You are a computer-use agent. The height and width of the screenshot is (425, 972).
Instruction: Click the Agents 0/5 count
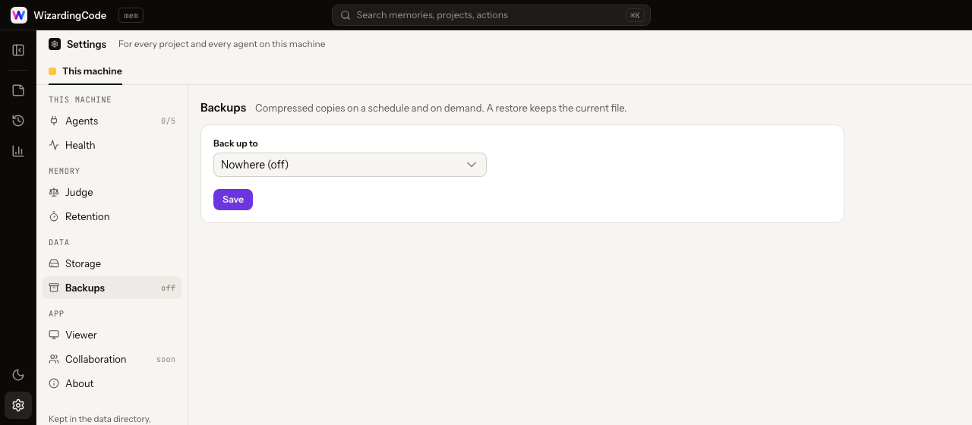pos(168,121)
